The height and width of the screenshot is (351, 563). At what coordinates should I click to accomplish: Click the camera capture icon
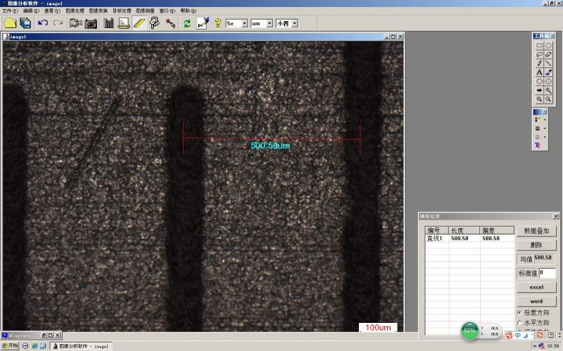click(91, 23)
